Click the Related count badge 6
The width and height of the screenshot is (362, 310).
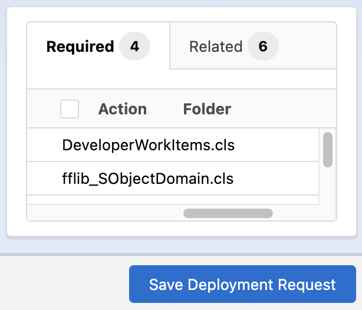tap(263, 46)
